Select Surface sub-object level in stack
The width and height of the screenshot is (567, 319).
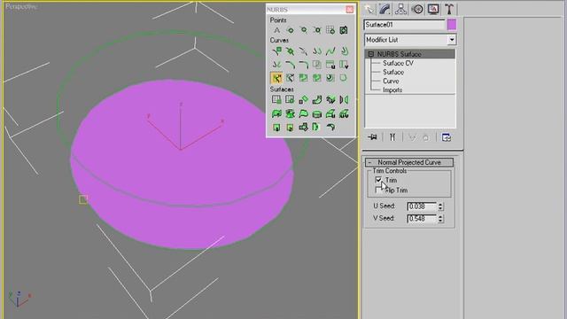[x=393, y=72]
